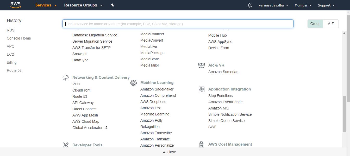This screenshot has height=156, width=350.
Task: Open API Gateway service
Action: click(x=83, y=103)
